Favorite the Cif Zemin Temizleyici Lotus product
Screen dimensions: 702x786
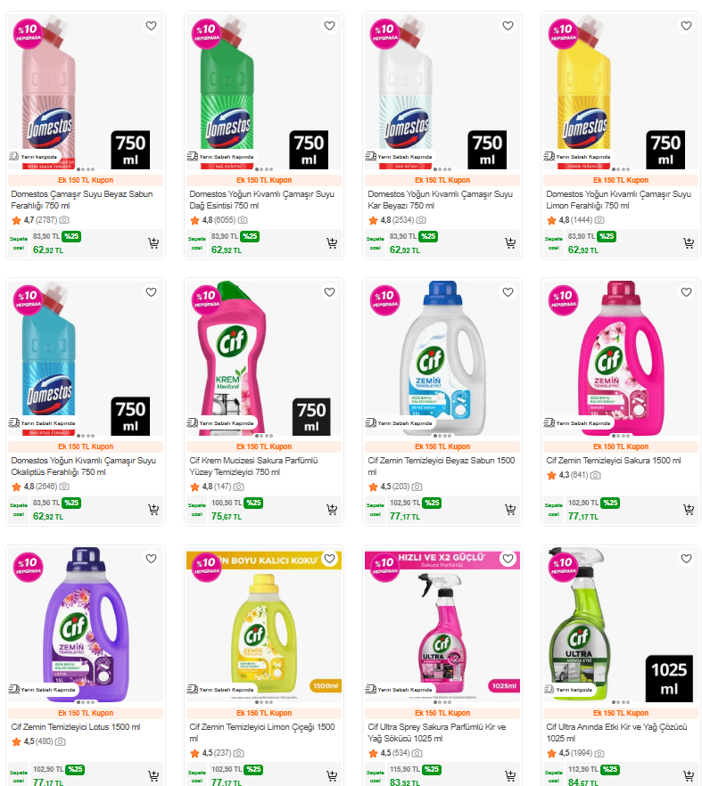pos(151,559)
